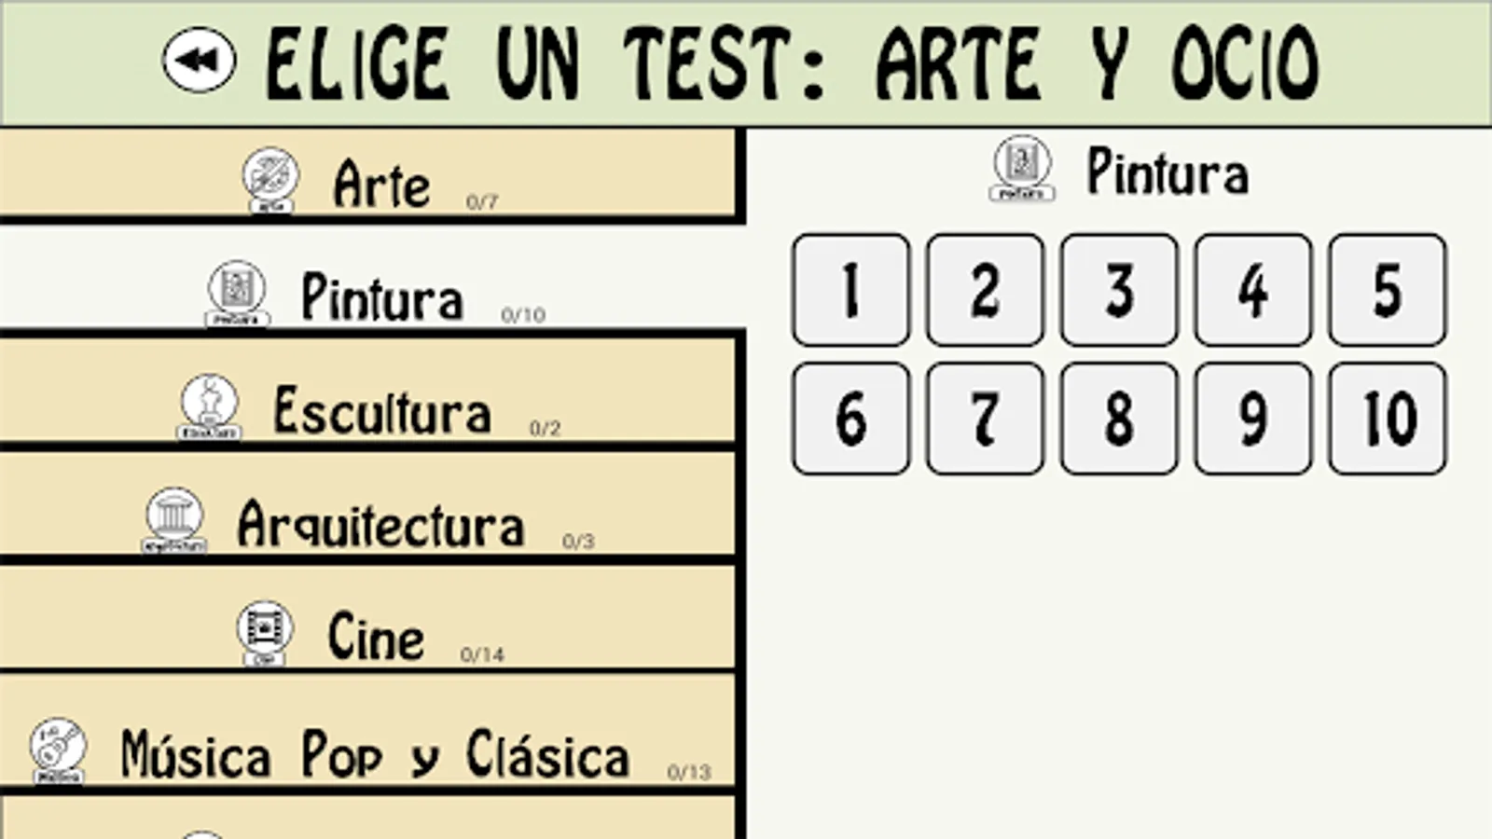The image size is (1492, 839).
Task: Click the Arte category icon
Action: (x=270, y=179)
